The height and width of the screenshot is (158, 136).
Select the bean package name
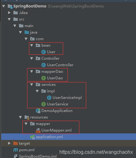[46, 45]
